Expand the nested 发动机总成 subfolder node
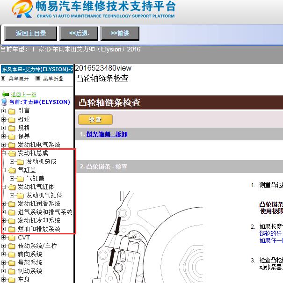Image resolution: width=283 pixels, height=283 pixels. (12, 161)
